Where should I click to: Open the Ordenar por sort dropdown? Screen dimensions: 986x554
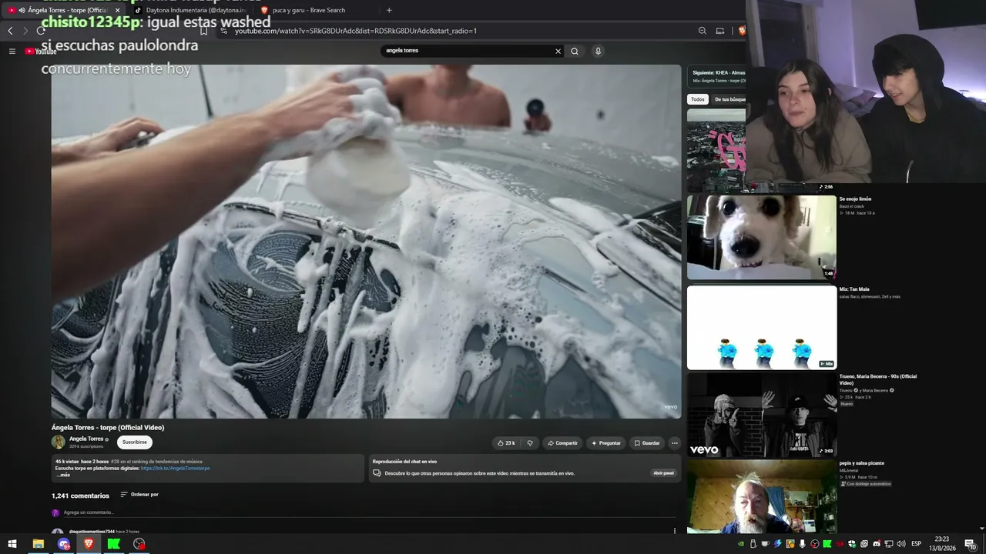tap(139, 495)
